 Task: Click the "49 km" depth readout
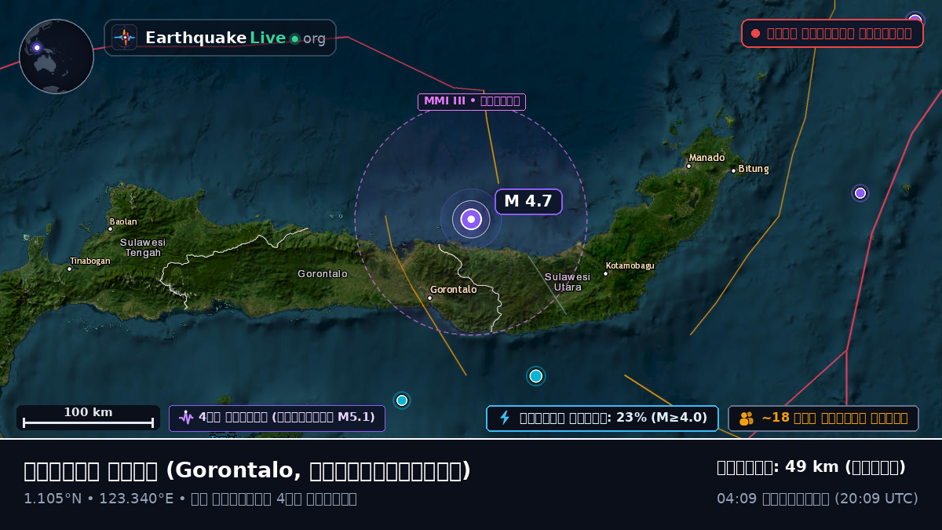(x=812, y=467)
